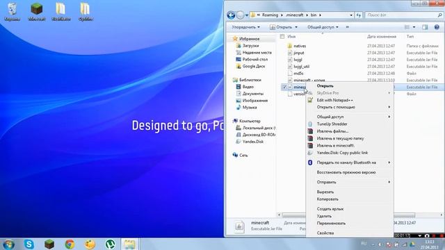
Task: Sort files by Дата изменения column
Action: pos(382,37)
